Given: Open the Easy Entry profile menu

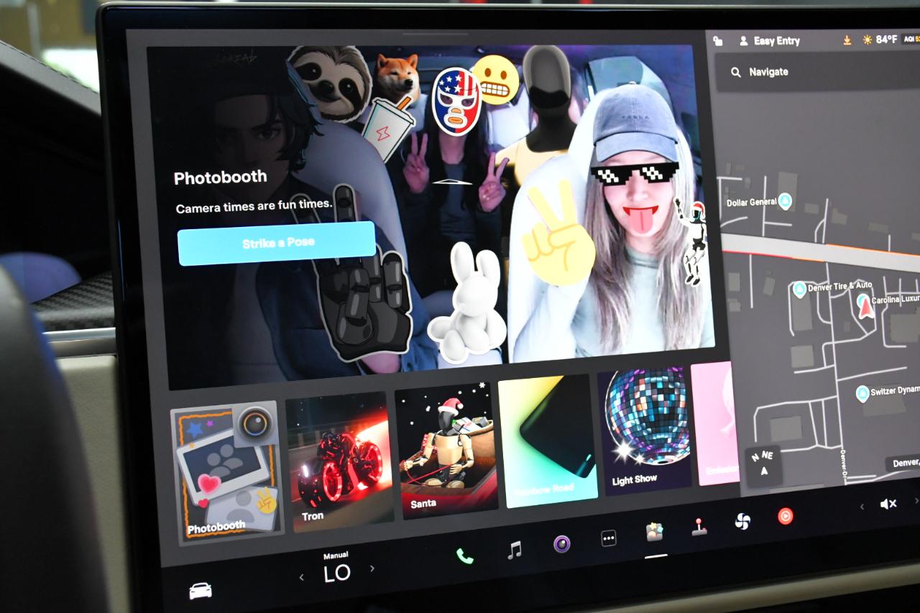Looking at the screenshot, I should [769, 41].
